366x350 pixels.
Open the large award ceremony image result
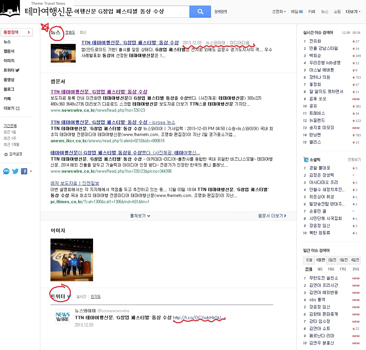coord(72,260)
